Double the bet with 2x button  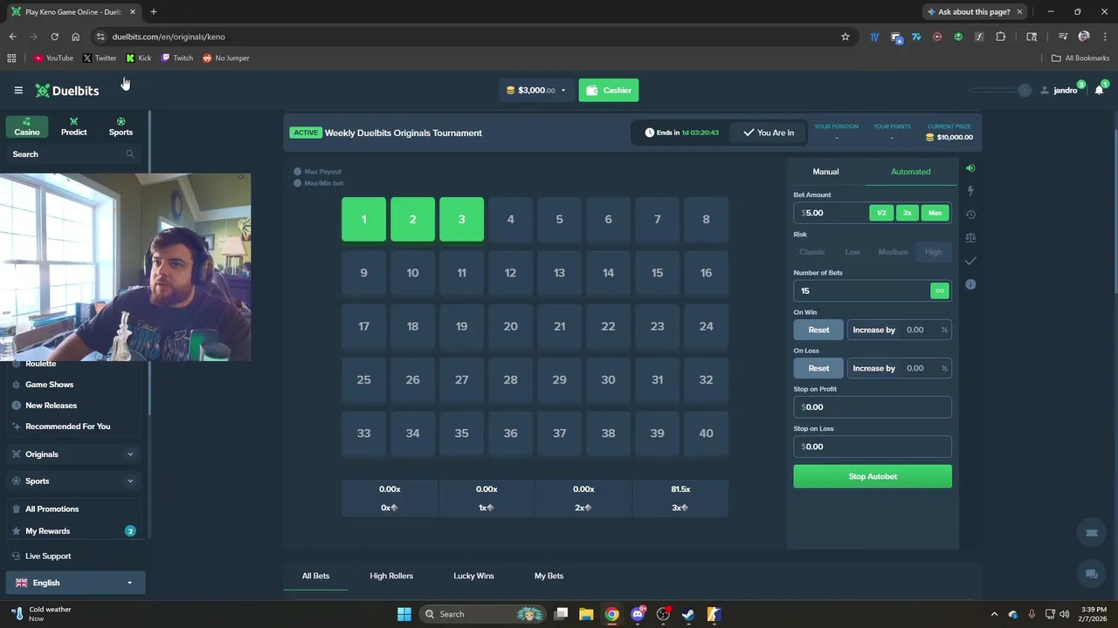coord(908,213)
